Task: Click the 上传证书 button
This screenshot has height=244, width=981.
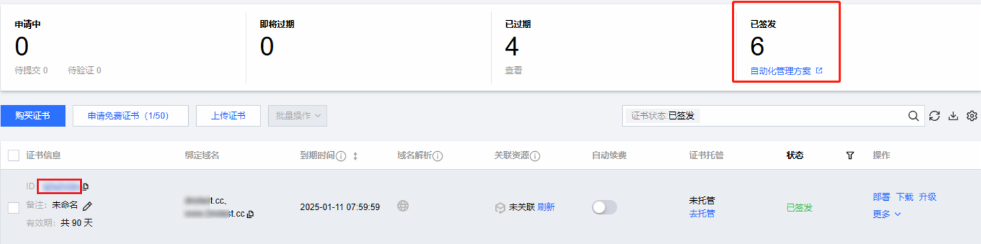Action: [x=228, y=116]
